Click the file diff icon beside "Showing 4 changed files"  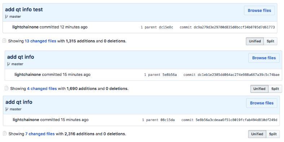click(x=6, y=88)
